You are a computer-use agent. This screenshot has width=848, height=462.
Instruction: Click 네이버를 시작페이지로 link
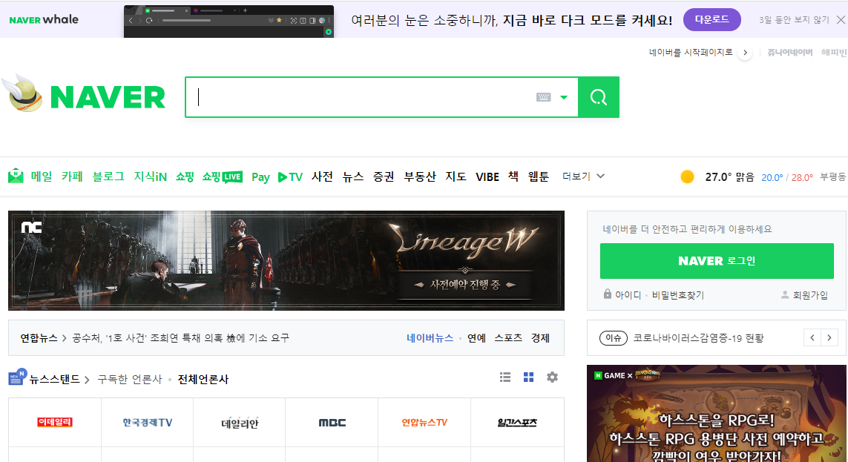(691, 53)
